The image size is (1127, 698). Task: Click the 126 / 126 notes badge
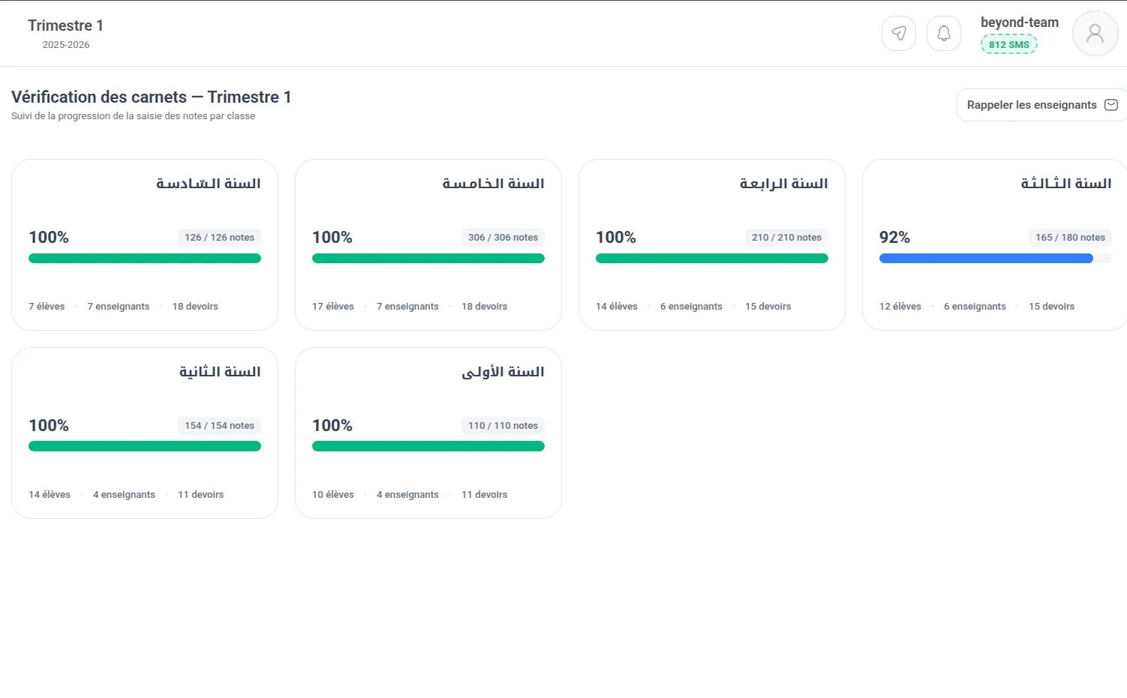[219, 238]
